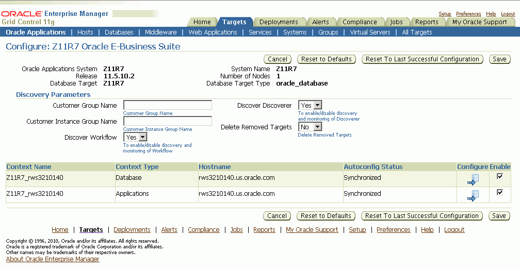This screenshot has width=520, height=269.
Task: Go to the Systems subtab
Action: click(295, 32)
